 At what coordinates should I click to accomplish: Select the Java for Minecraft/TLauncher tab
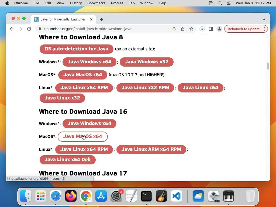click(64, 19)
